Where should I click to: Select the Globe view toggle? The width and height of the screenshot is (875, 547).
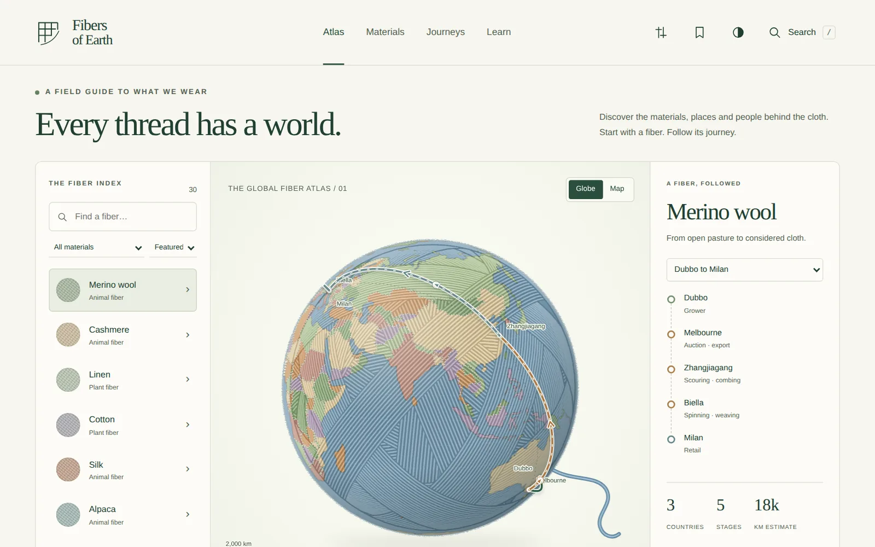pos(586,189)
